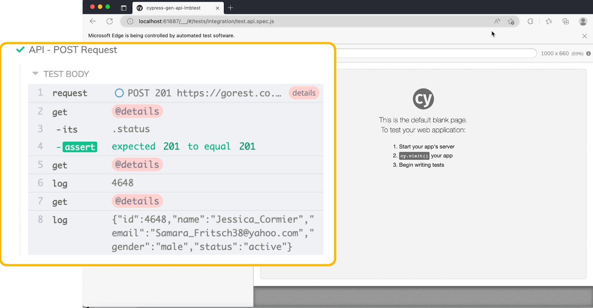The height and width of the screenshot is (308, 593).
Task: Click the Cypress runner URL field
Action: point(436,53)
